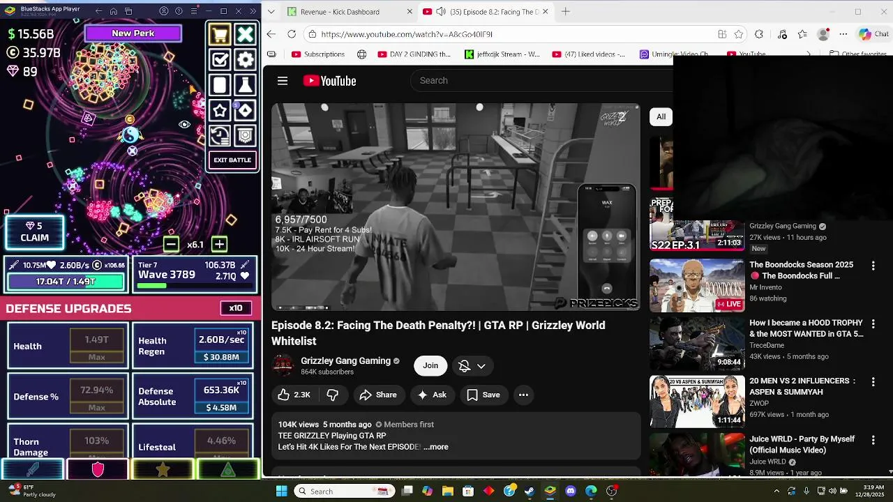Open the star icon in game menu

coord(220,111)
